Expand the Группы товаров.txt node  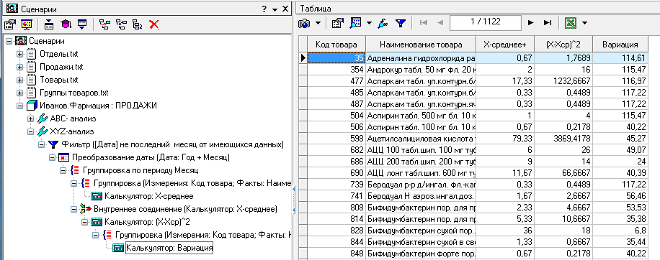pyautogui.click(x=19, y=93)
